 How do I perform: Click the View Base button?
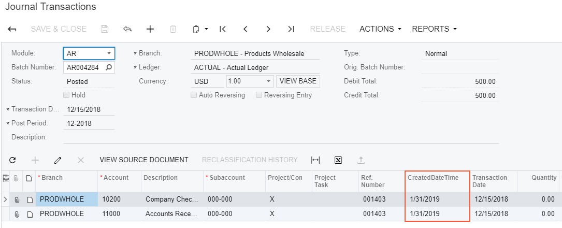[x=297, y=81]
